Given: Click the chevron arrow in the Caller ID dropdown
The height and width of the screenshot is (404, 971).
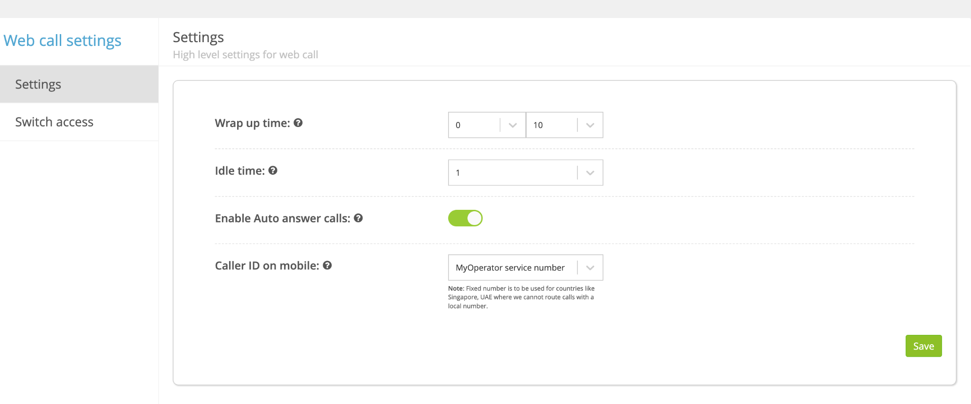Looking at the screenshot, I should [x=590, y=268].
